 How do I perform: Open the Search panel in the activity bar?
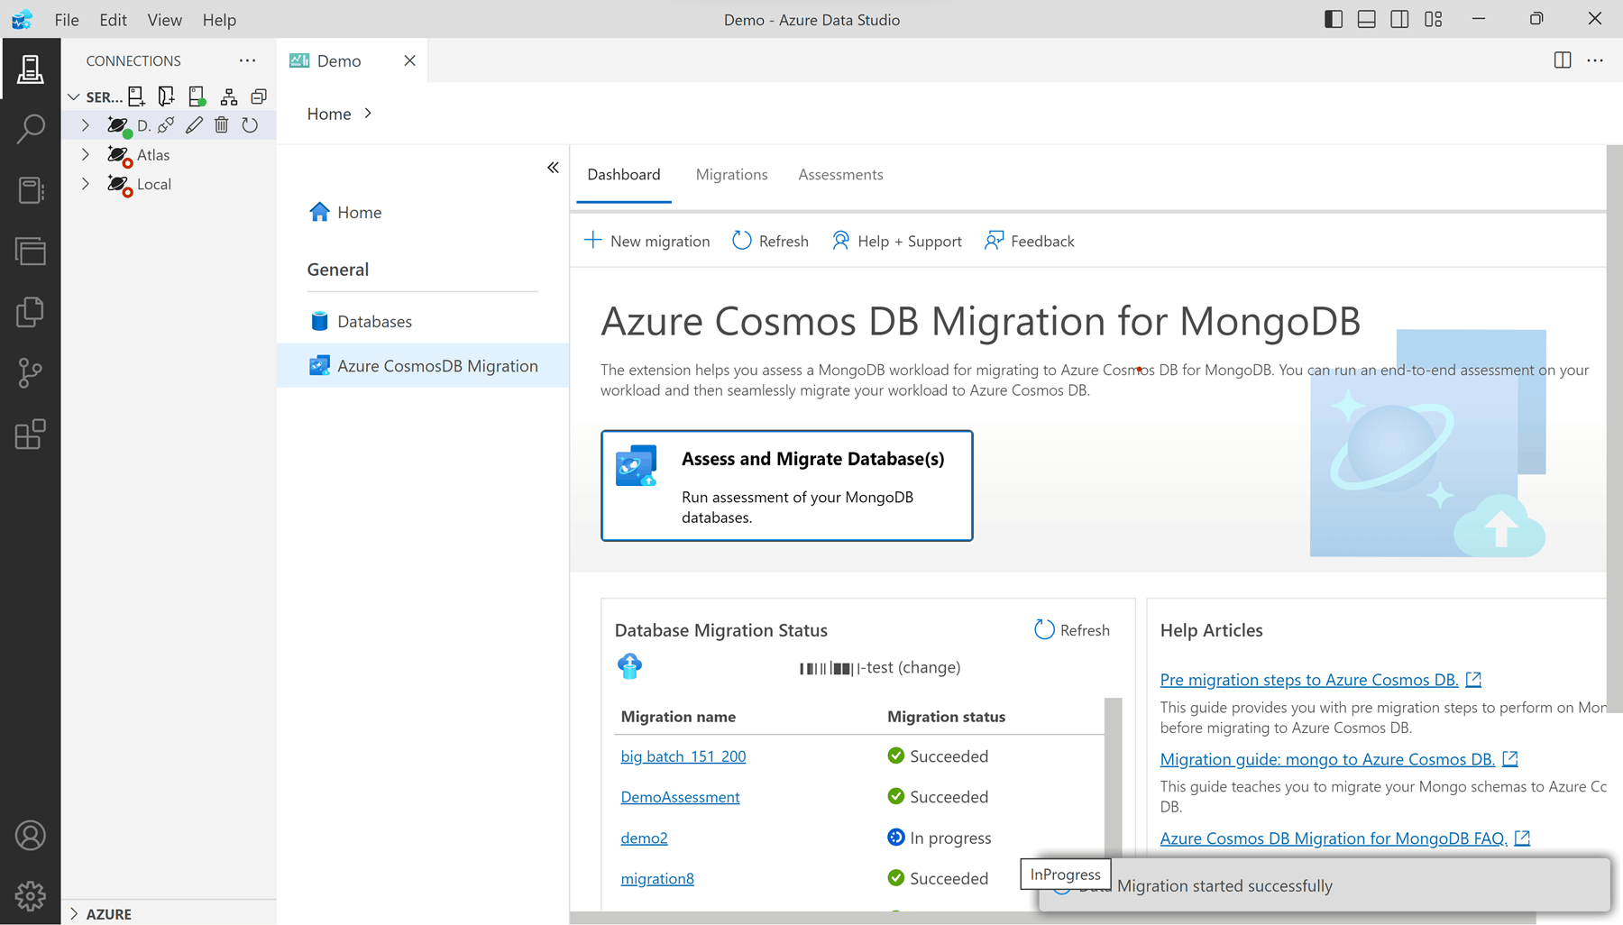(x=31, y=129)
